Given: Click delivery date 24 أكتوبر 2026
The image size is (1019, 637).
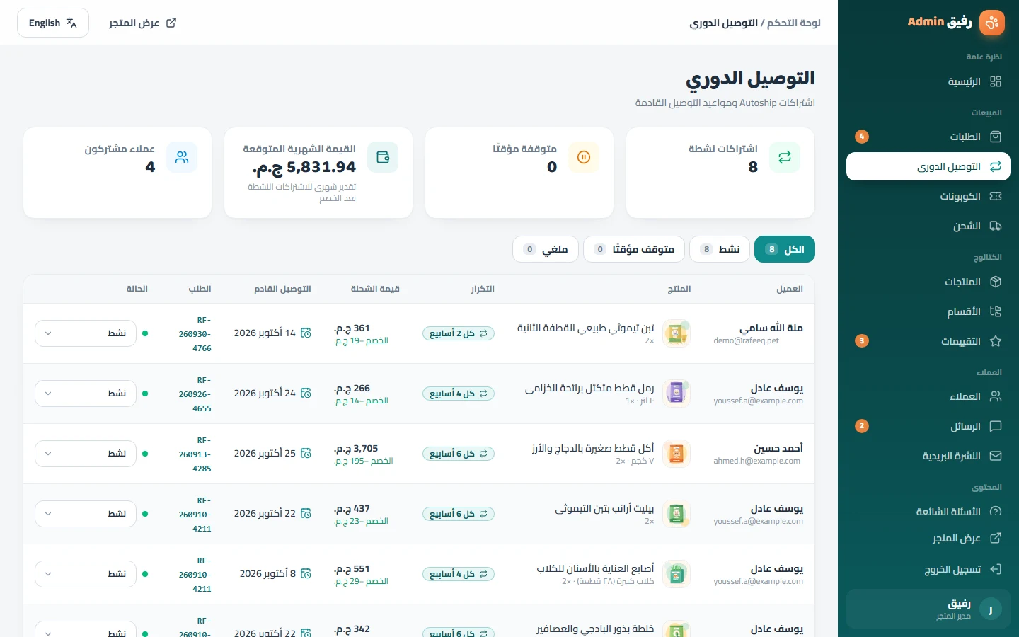Looking at the screenshot, I should tap(265, 394).
